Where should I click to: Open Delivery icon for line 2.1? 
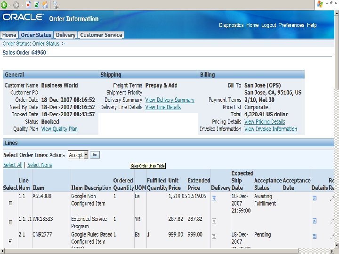click(214, 236)
